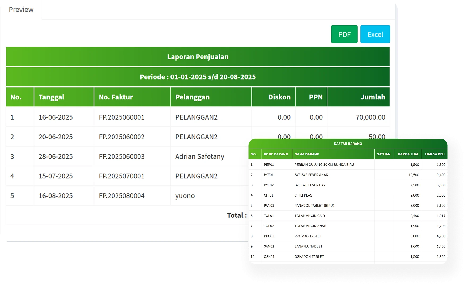Click the BYE BYE FEVER ANAK item

pos(311,175)
